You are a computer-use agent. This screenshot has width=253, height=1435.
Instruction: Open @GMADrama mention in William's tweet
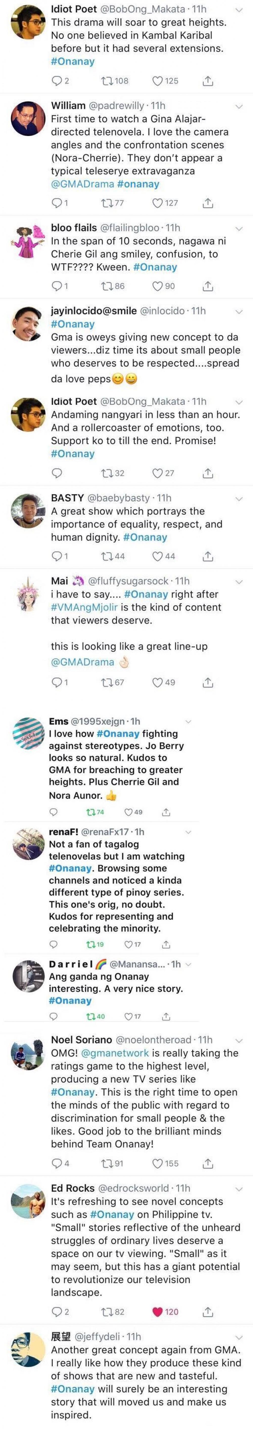82,184
